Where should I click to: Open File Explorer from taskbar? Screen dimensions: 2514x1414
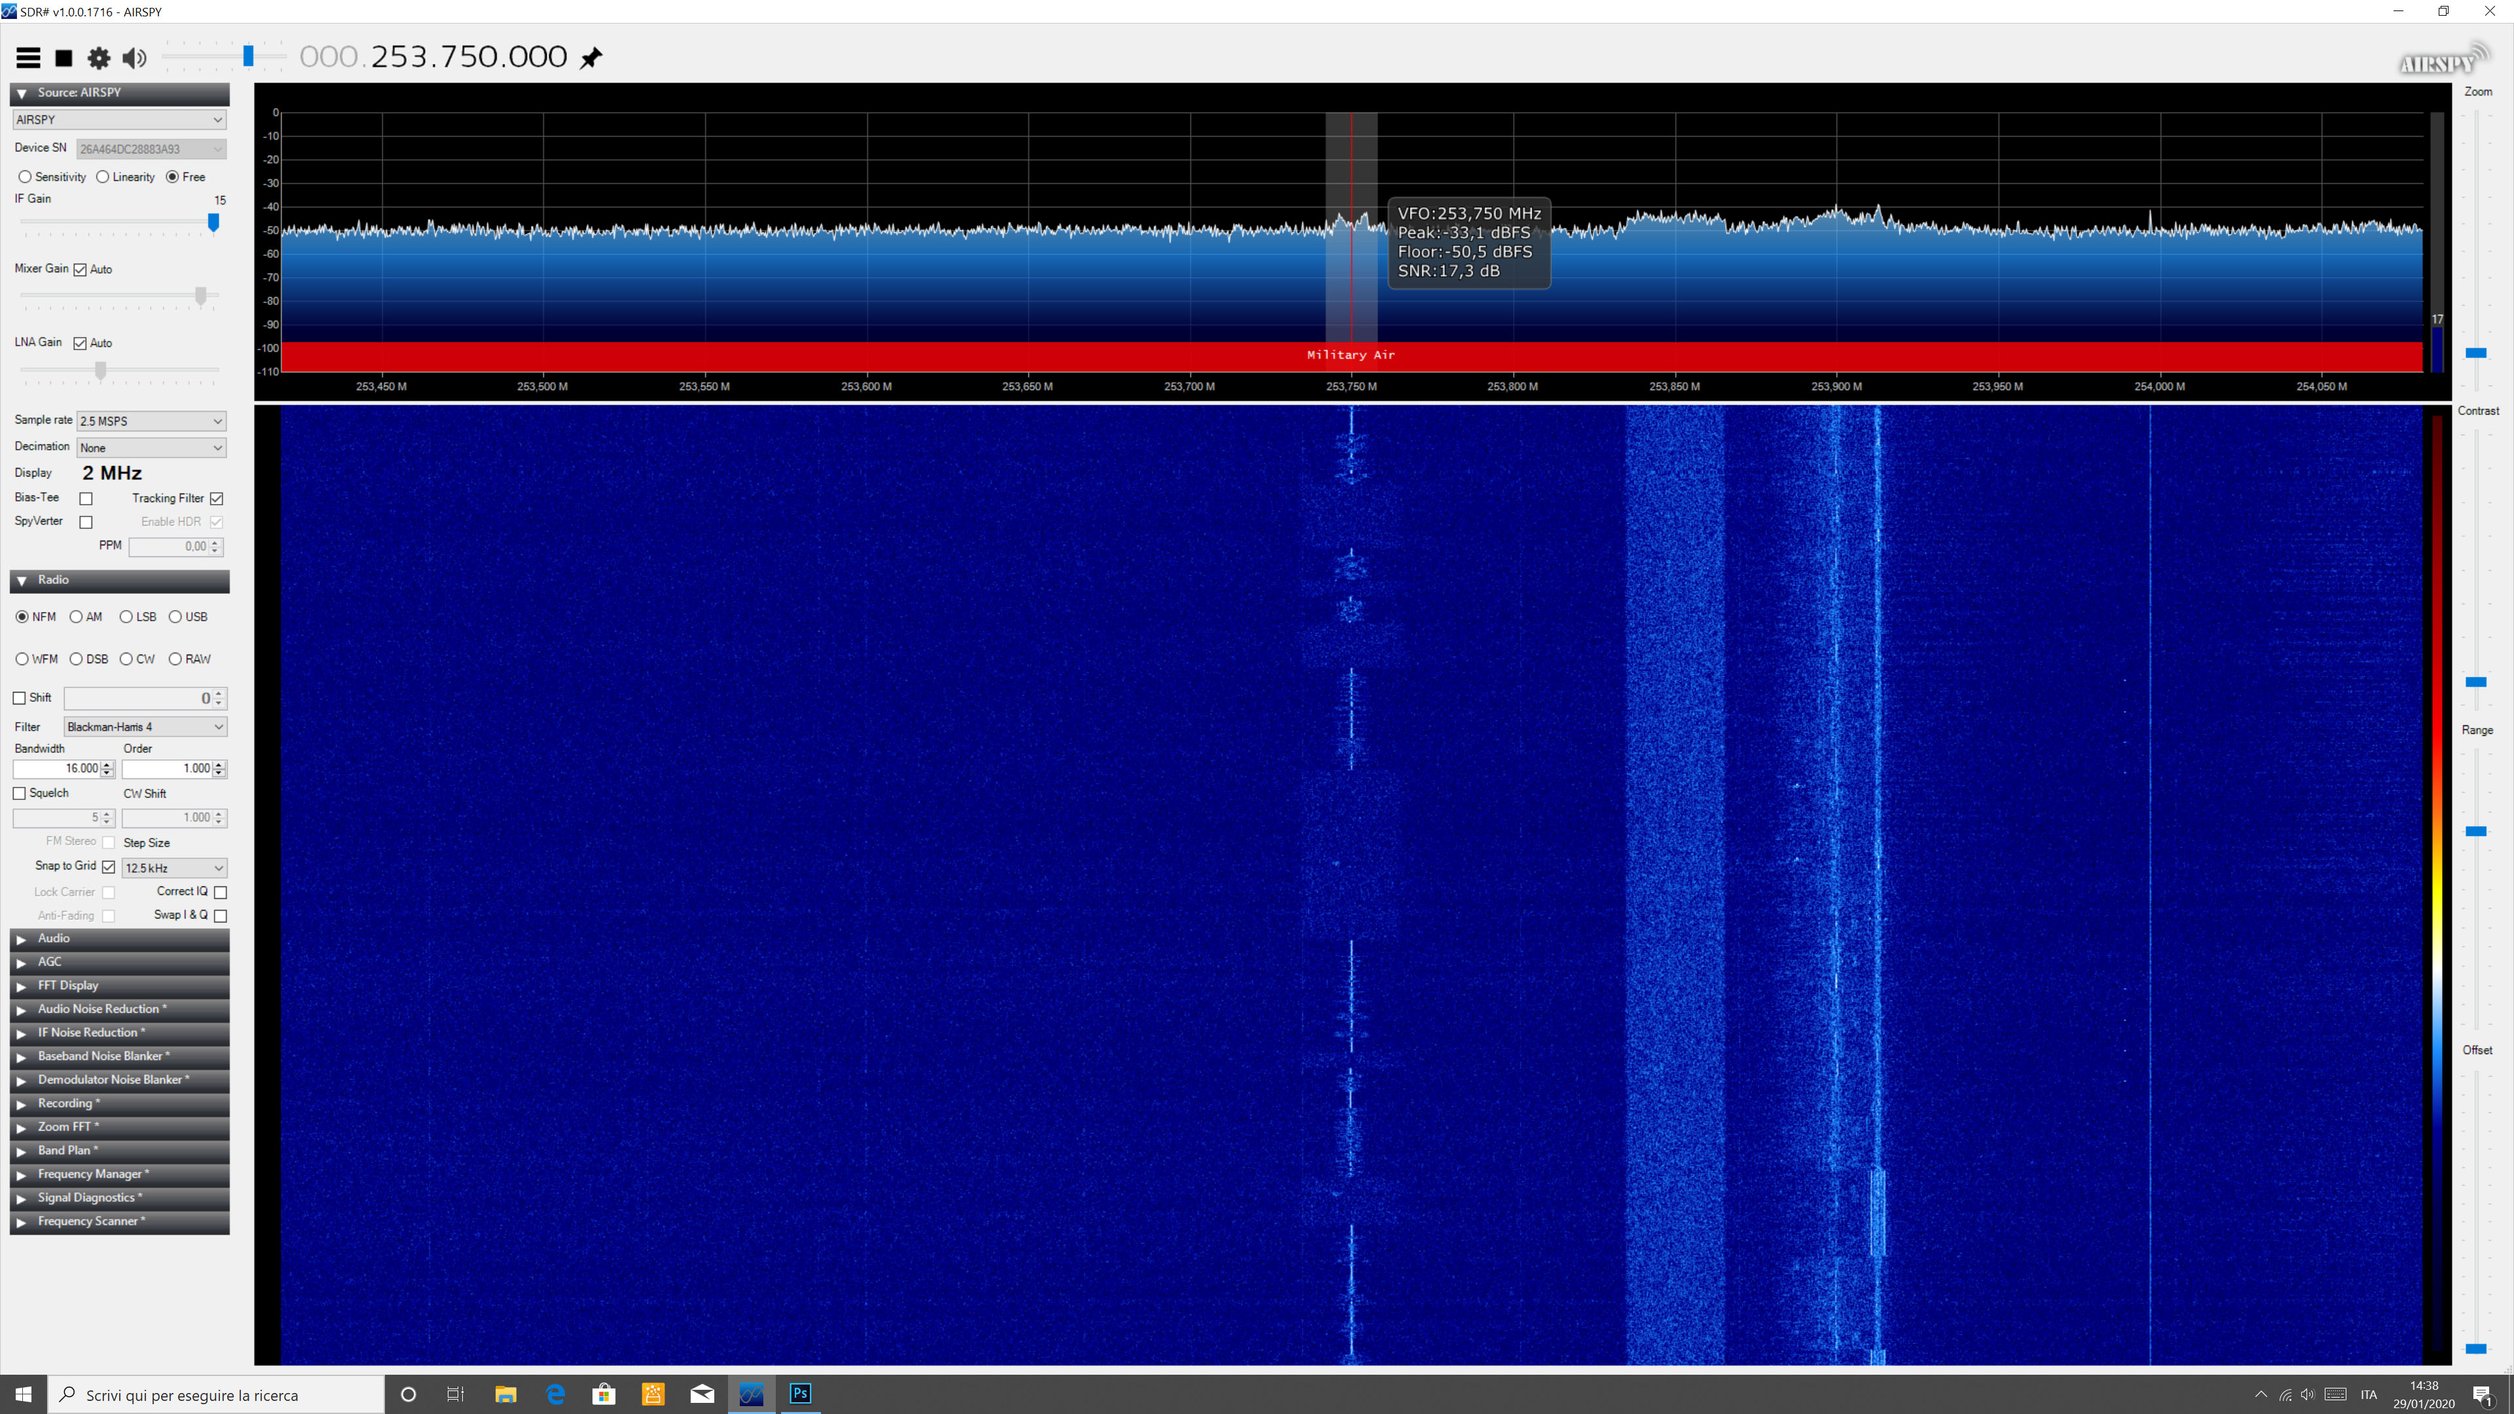505,1394
